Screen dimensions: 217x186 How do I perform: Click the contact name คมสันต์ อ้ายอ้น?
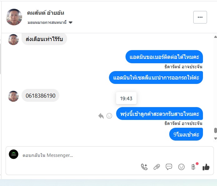(46, 13)
